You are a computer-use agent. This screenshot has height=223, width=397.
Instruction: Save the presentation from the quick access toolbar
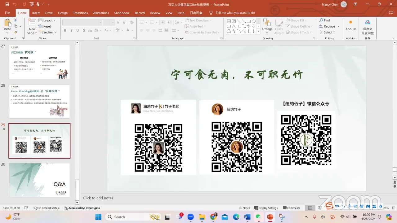click(7, 4)
